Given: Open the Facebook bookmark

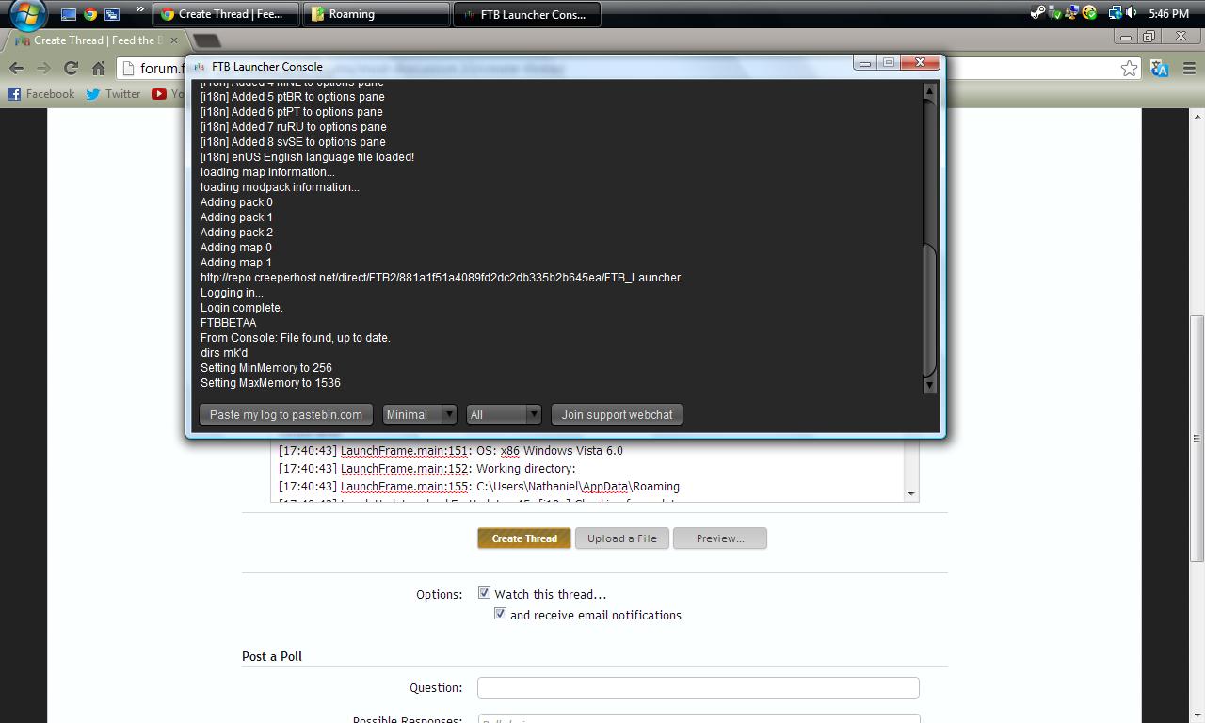Looking at the screenshot, I should pyautogui.click(x=41, y=94).
